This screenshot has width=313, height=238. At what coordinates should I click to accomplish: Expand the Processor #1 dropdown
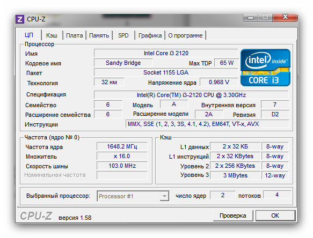click(x=164, y=196)
